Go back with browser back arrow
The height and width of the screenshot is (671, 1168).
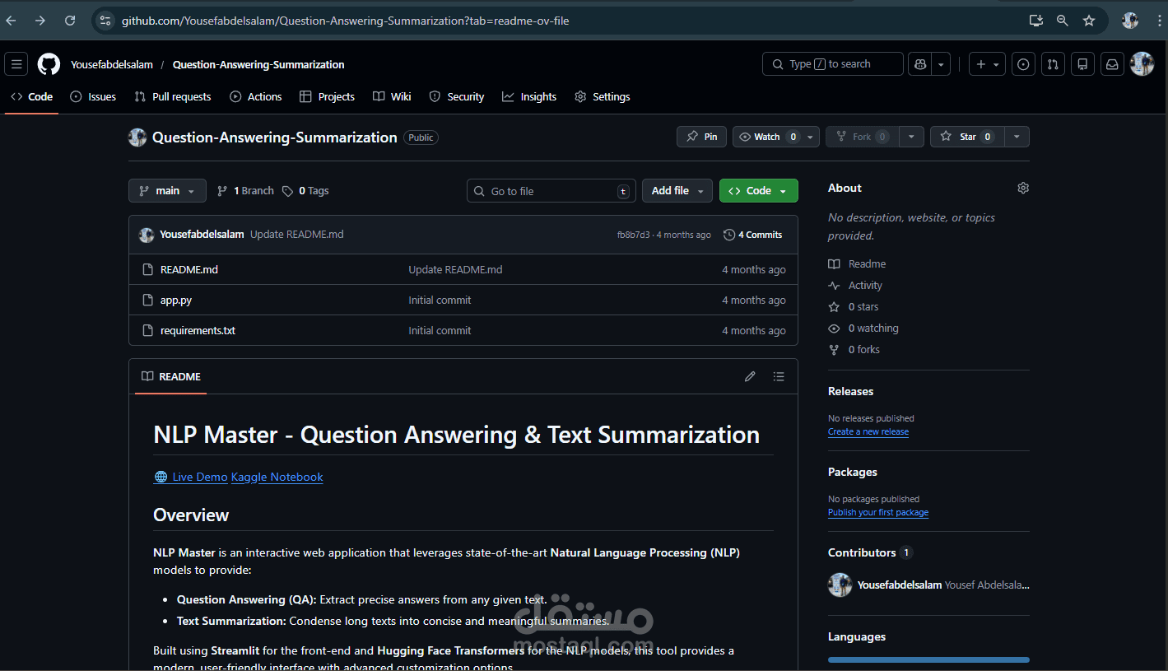tap(12, 21)
